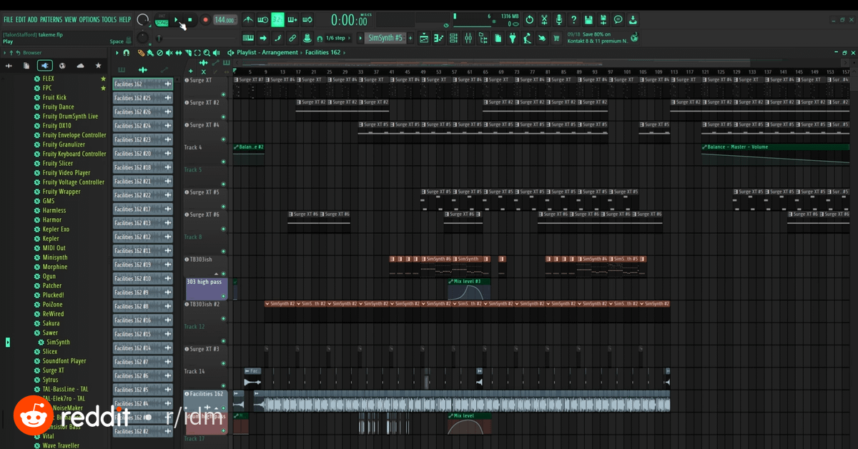Image resolution: width=858 pixels, height=449 pixels.
Task: Open the OPTIONS menu
Action: pos(89,19)
